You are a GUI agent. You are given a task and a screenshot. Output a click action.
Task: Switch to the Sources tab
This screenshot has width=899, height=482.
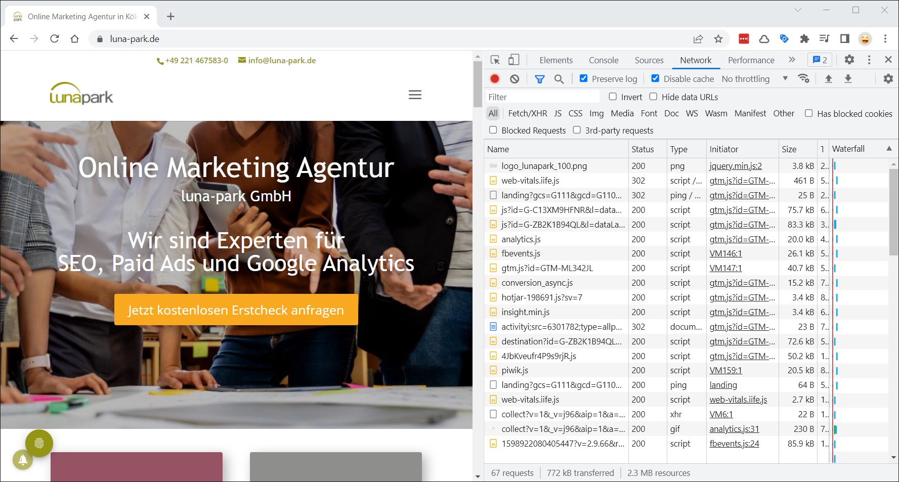click(649, 60)
